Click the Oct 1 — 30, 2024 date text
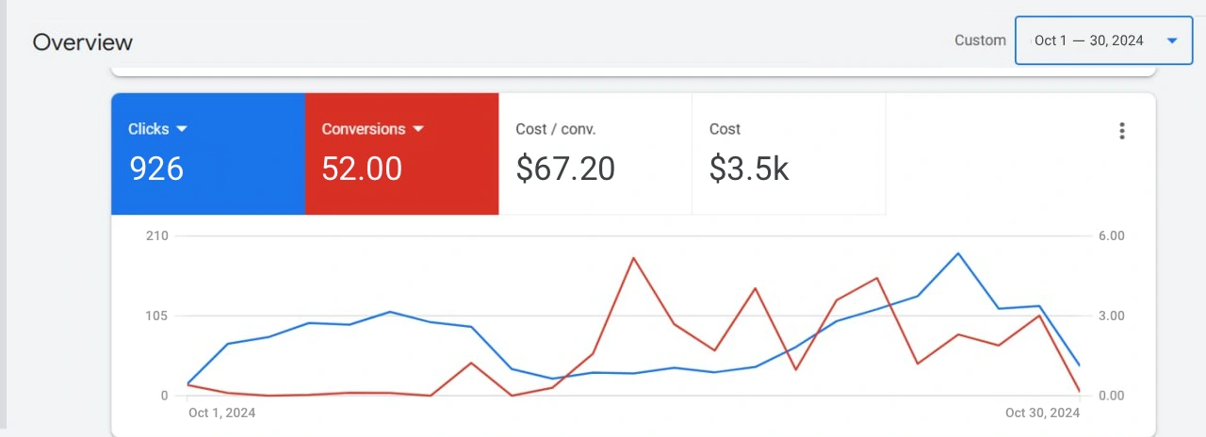 1088,40
